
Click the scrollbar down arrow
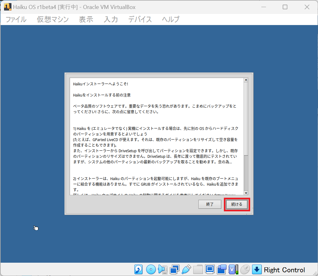click(246, 193)
